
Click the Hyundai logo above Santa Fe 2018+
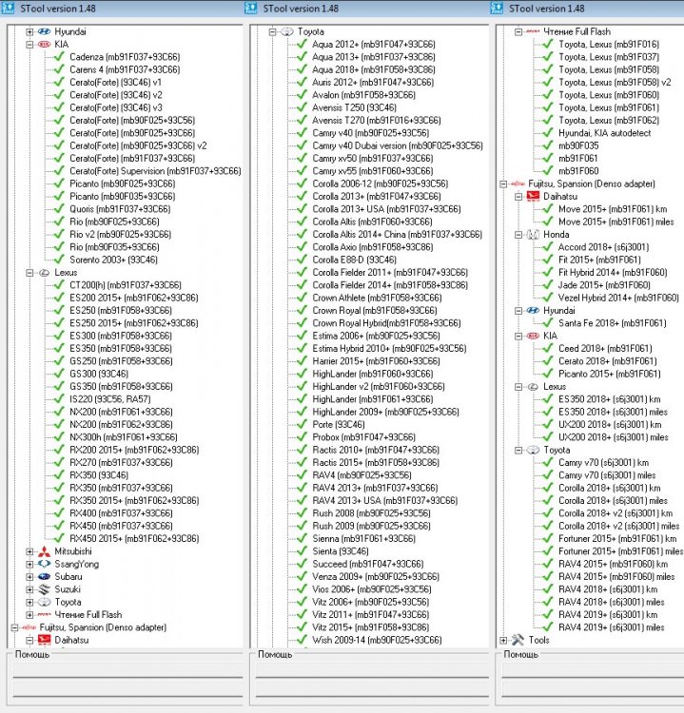pyautogui.click(x=533, y=311)
